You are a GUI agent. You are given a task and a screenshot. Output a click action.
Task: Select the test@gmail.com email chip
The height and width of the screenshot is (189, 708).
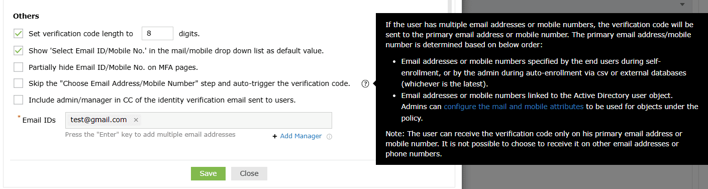(98, 120)
